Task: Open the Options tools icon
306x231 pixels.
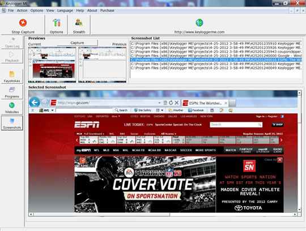Action: tap(57, 23)
